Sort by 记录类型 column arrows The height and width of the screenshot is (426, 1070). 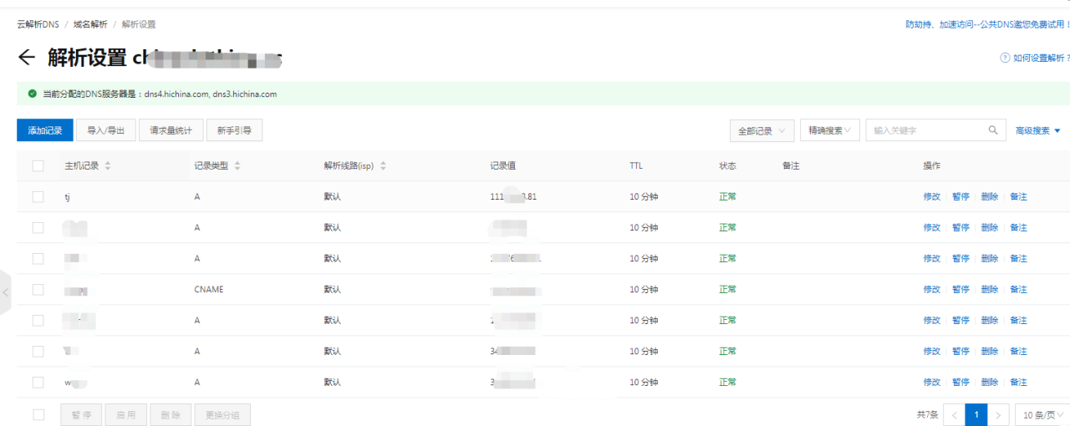click(x=237, y=166)
